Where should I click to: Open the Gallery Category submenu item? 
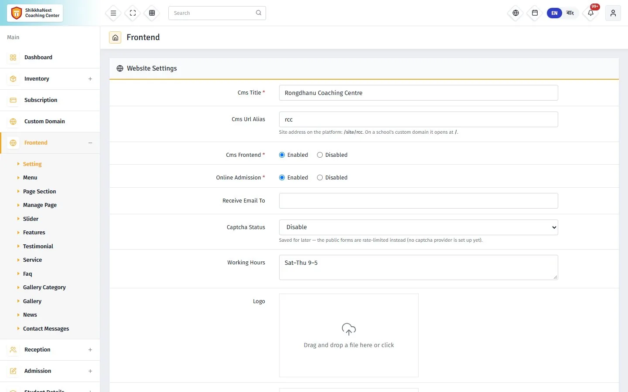[x=44, y=287]
